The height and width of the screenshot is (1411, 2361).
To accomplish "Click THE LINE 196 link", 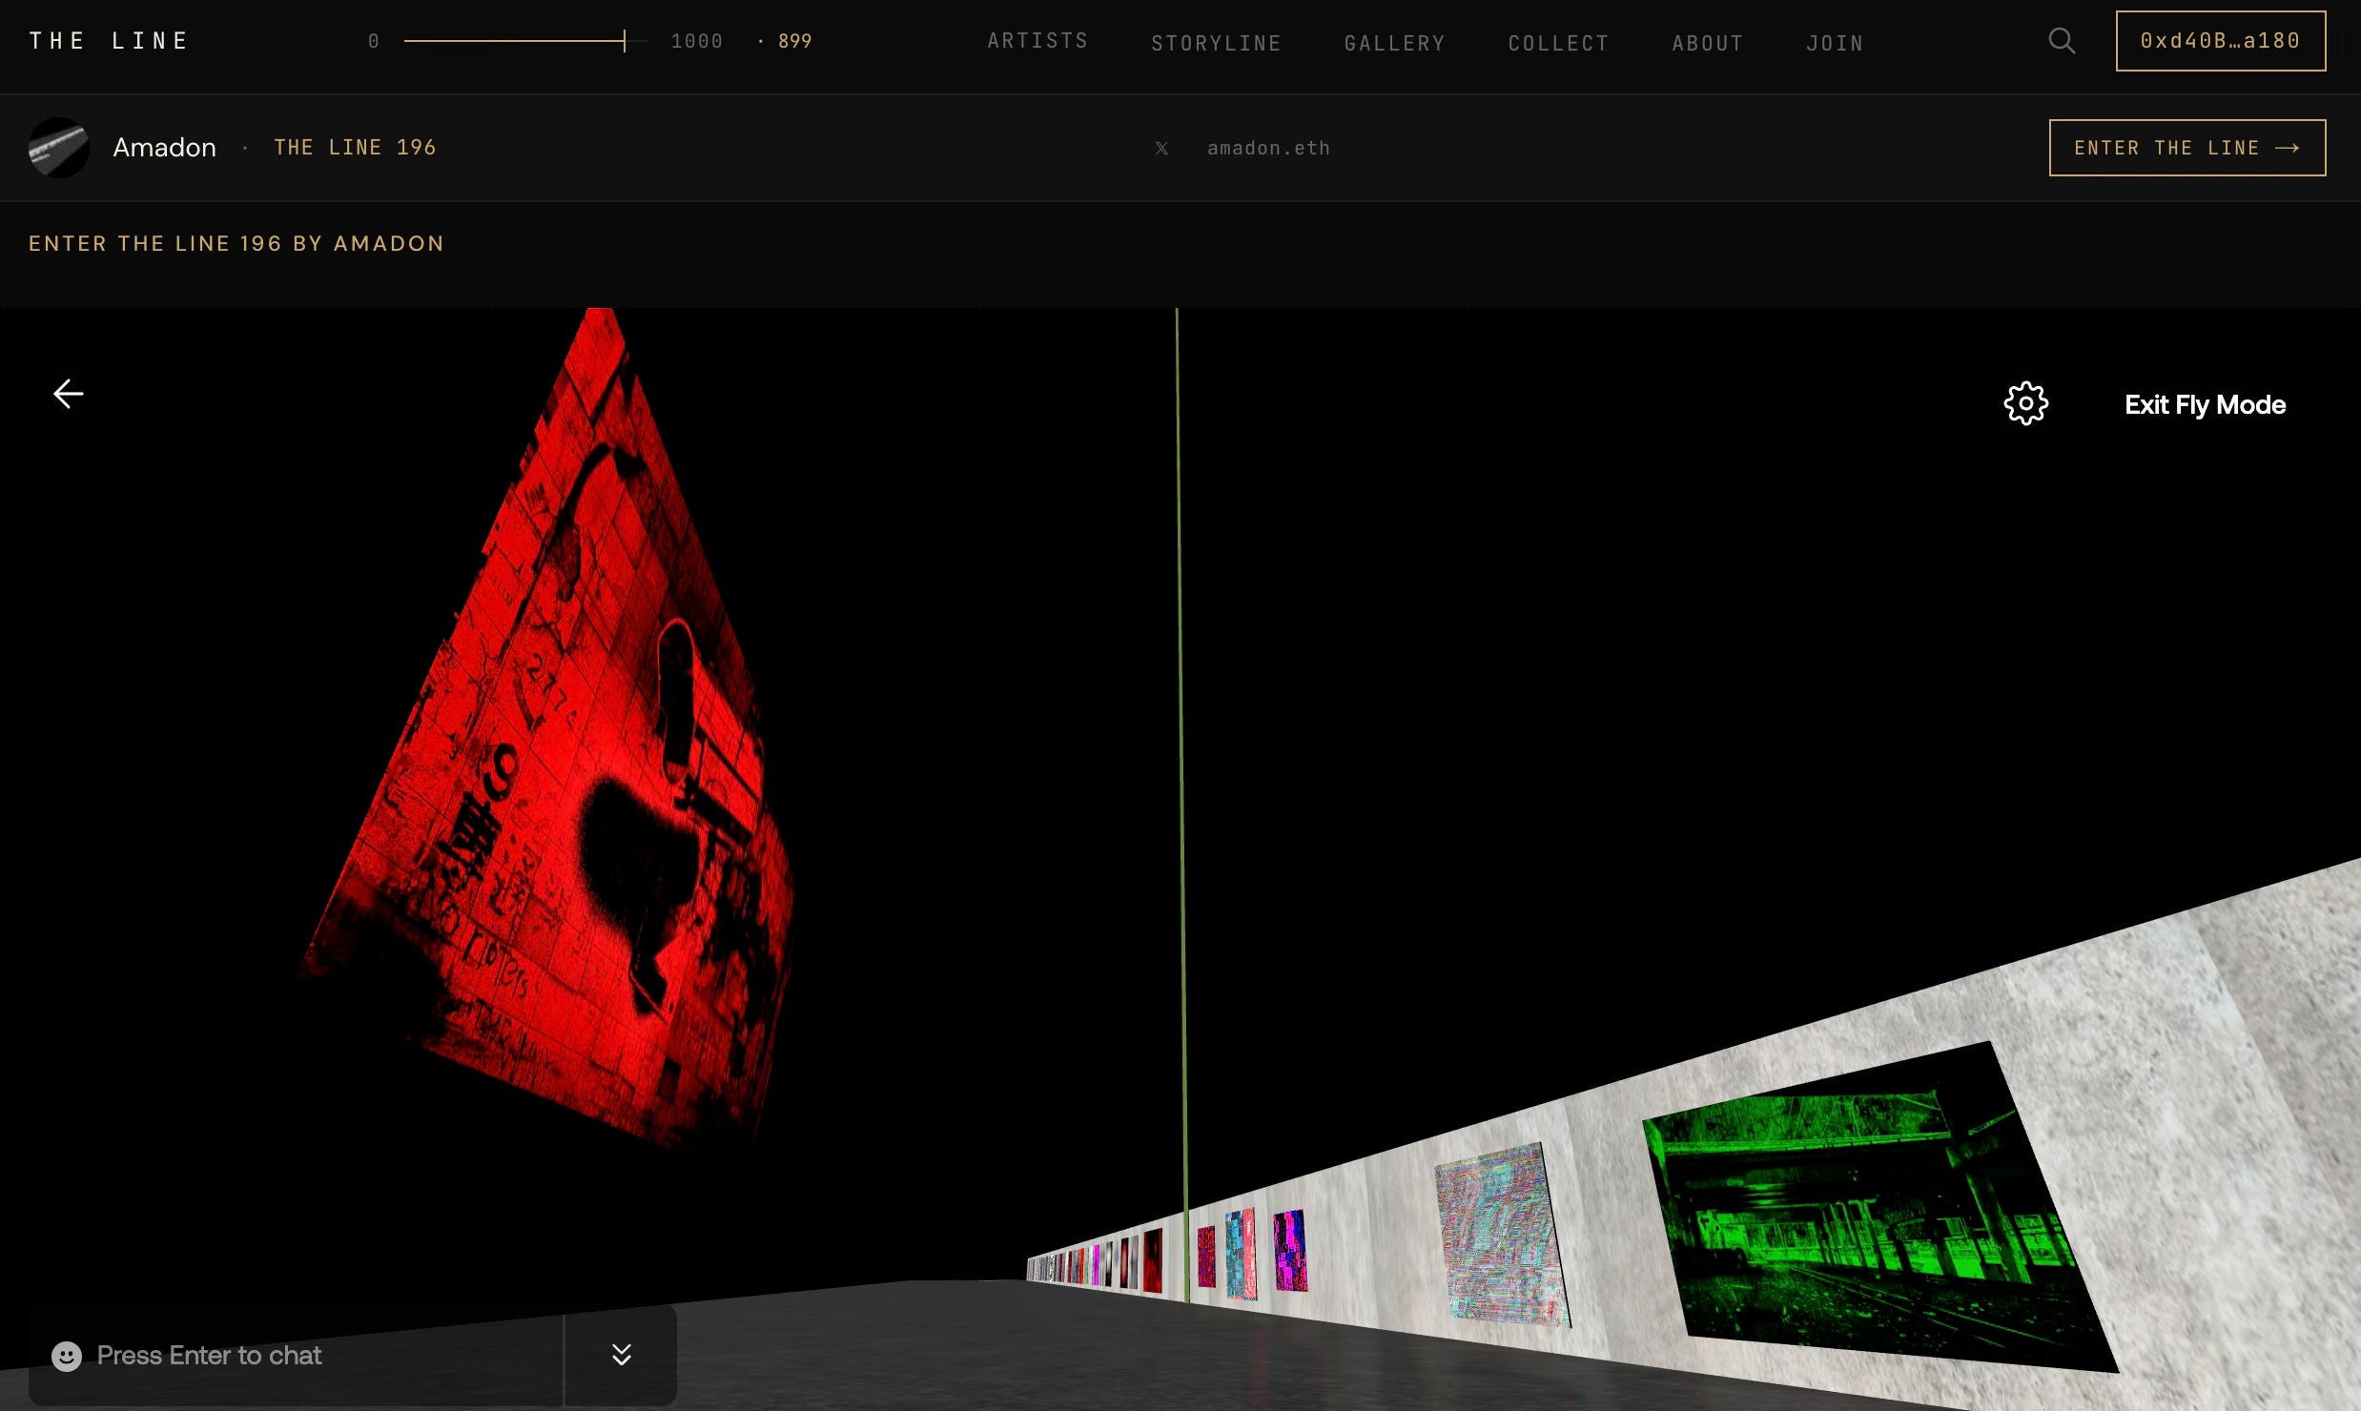I will click(x=355, y=148).
